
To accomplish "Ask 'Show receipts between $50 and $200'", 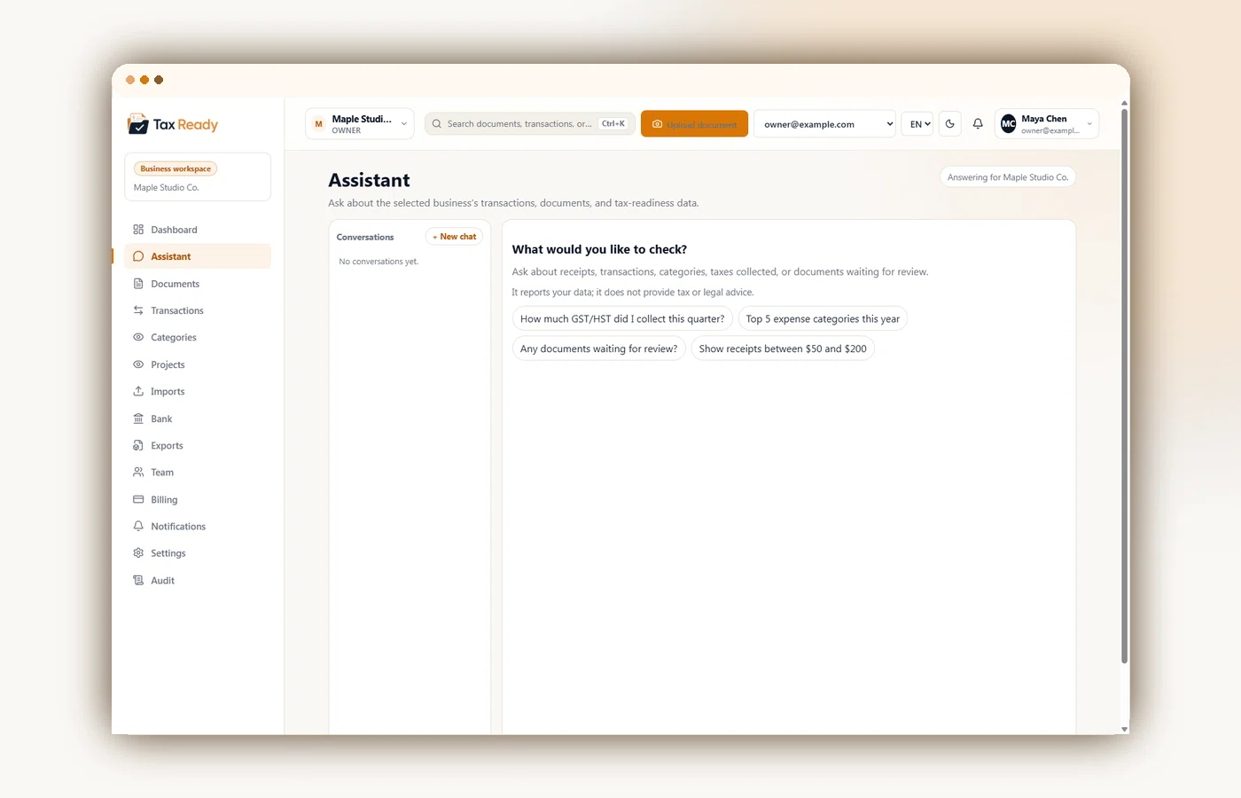I will pyautogui.click(x=783, y=348).
